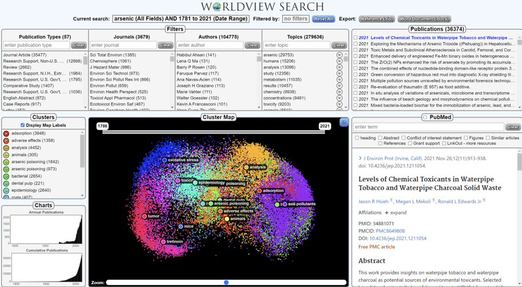Image resolution: width=522 pixels, height=287 pixels.
Task: Open the W icon beside toxicity (9203) topic
Action: [339, 104]
